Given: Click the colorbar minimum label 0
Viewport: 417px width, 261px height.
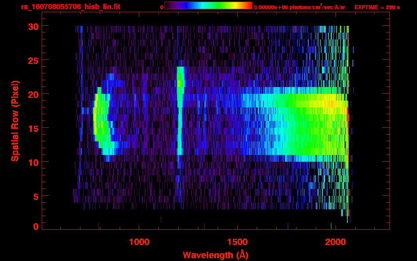Looking at the screenshot, I should click(x=162, y=7).
